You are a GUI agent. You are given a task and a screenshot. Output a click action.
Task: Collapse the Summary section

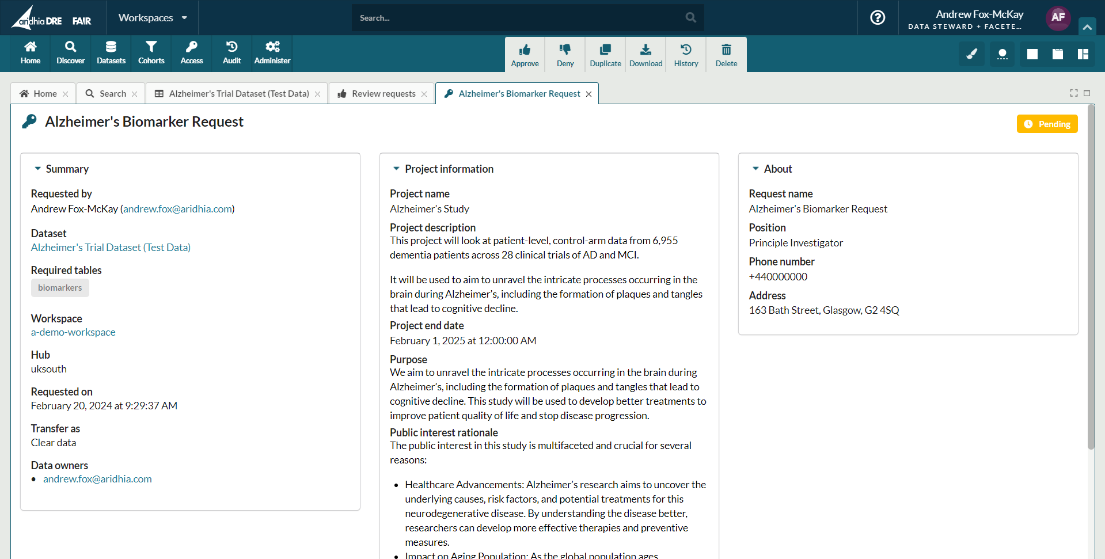pos(38,169)
